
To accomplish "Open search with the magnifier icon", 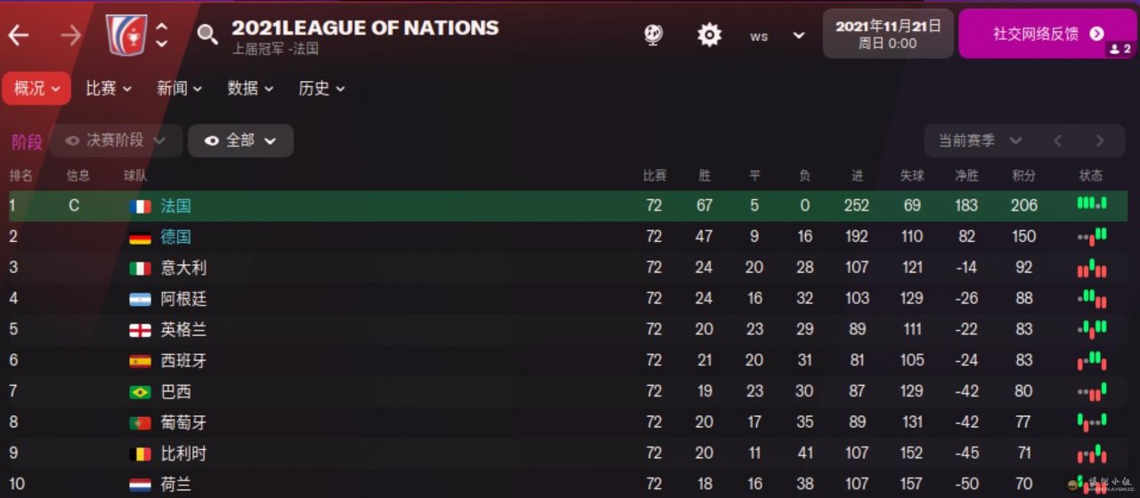I will pyautogui.click(x=208, y=35).
